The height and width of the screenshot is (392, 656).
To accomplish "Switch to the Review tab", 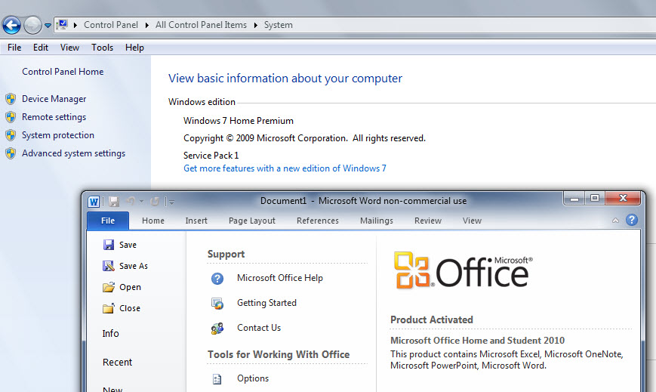I will tap(428, 221).
